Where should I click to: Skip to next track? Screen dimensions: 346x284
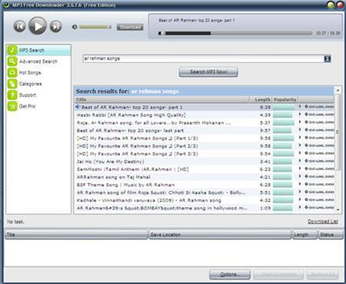(55, 26)
